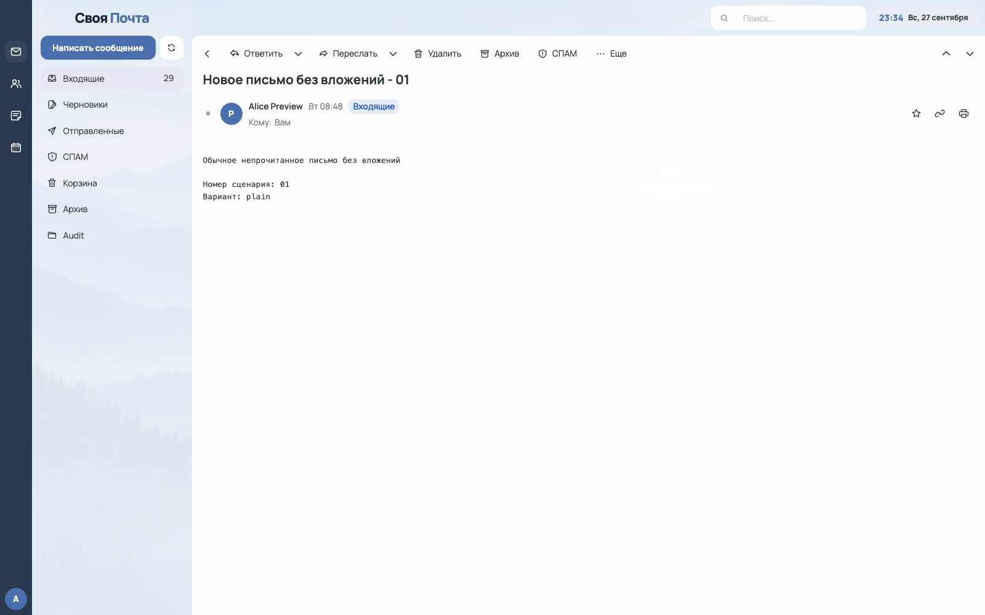The image size is (985, 615).
Task: Open the Корзина folder
Action: point(112,183)
